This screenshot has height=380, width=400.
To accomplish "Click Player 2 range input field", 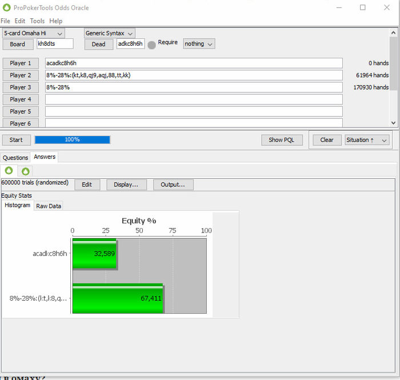I will tap(194, 75).
